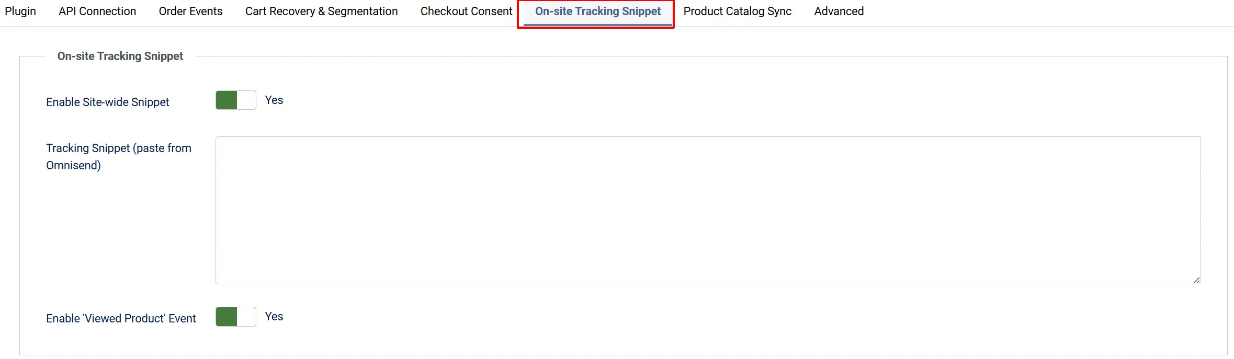Click the textarea resize handle corner
1234x359 pixels.
(x=1196, y=281)
